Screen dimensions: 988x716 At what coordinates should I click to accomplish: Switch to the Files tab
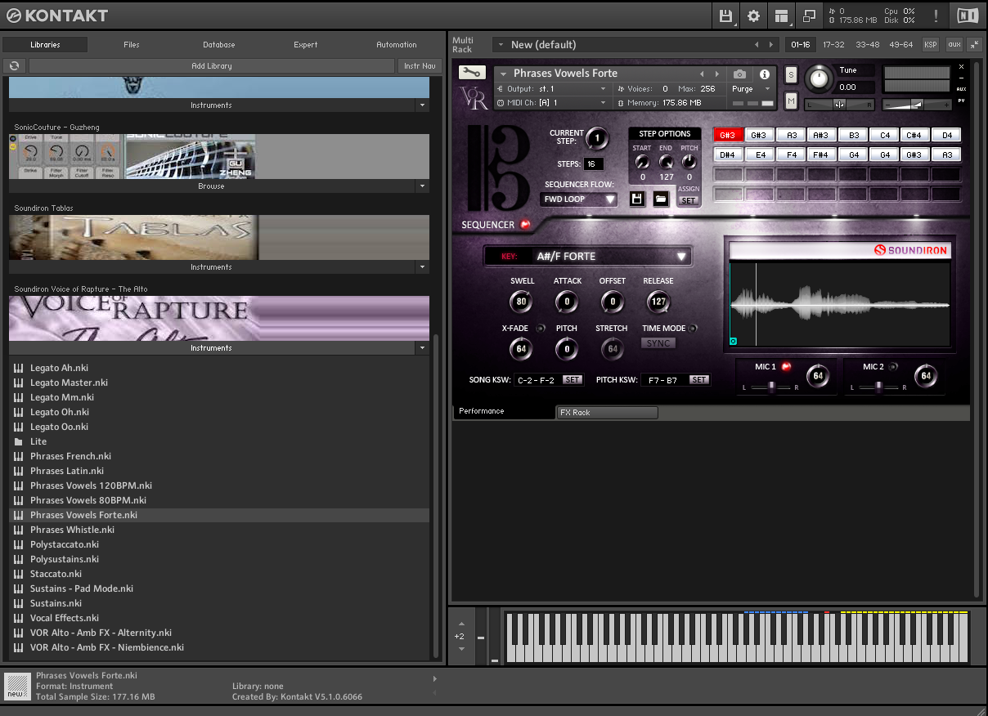[x=132, y=45]
